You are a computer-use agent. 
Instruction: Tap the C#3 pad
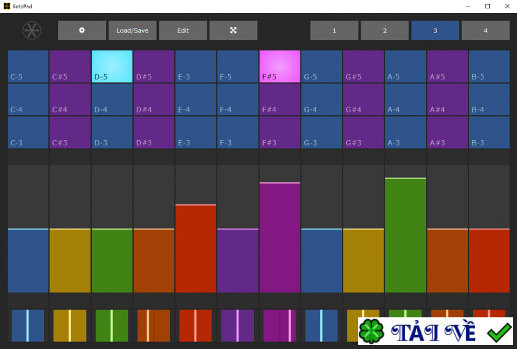pos(70,132)
